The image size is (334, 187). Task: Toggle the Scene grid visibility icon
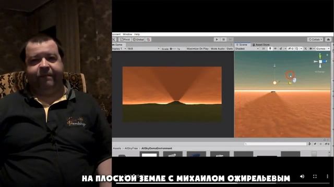(x=297, y=49)
